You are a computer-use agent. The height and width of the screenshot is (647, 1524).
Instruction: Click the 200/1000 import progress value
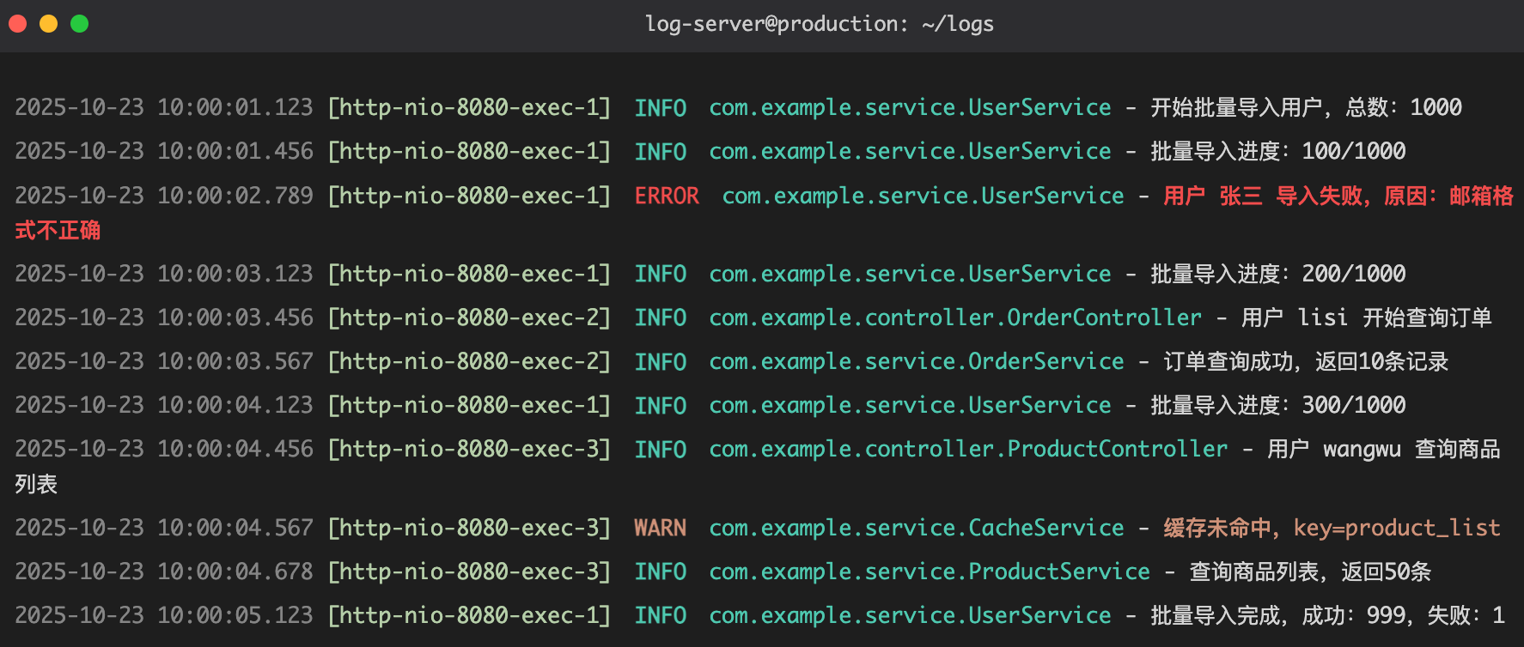tap(1354, 274)
